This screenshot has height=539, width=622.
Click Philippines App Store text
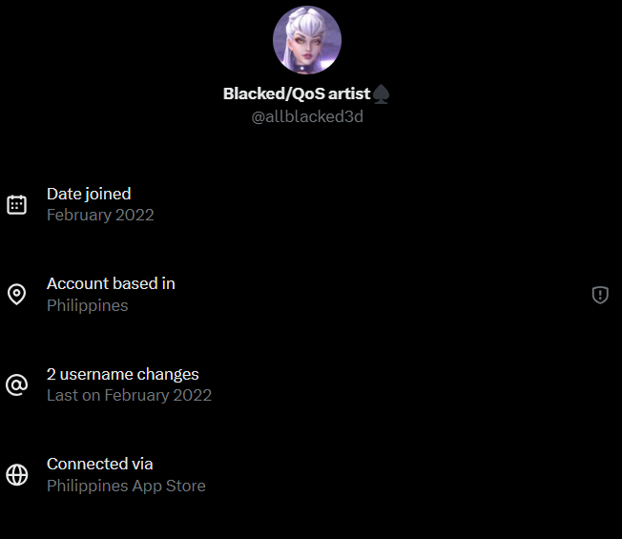(126, 486)
